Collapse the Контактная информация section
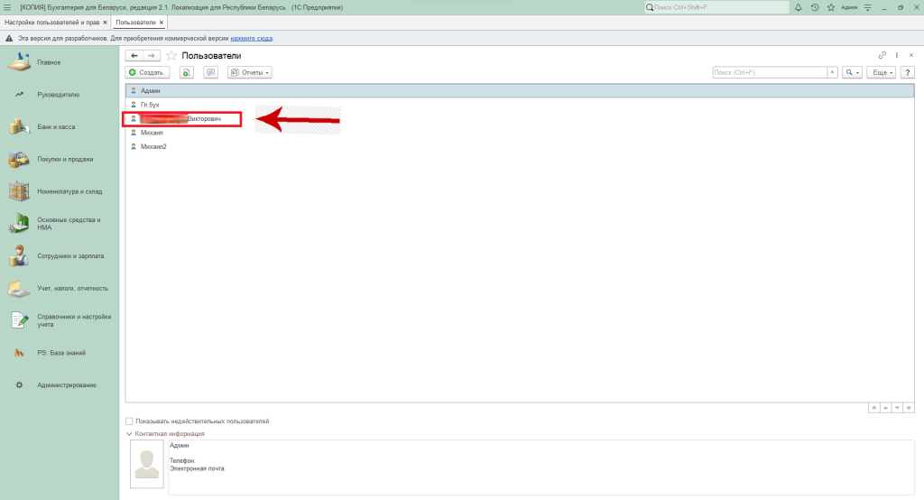 coord(130,434)
